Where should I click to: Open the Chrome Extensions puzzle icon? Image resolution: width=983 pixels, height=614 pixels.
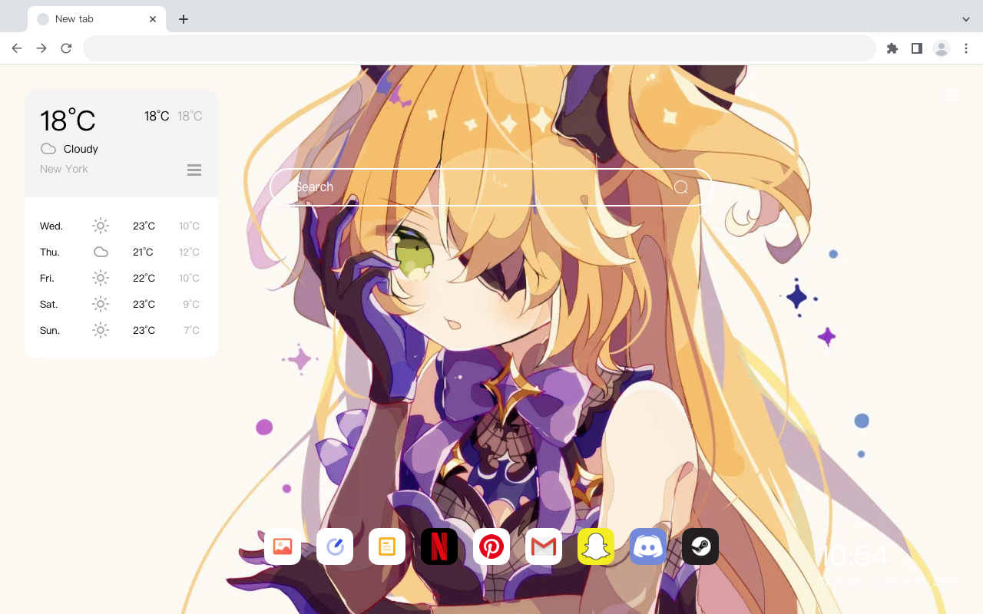point(892,48)
